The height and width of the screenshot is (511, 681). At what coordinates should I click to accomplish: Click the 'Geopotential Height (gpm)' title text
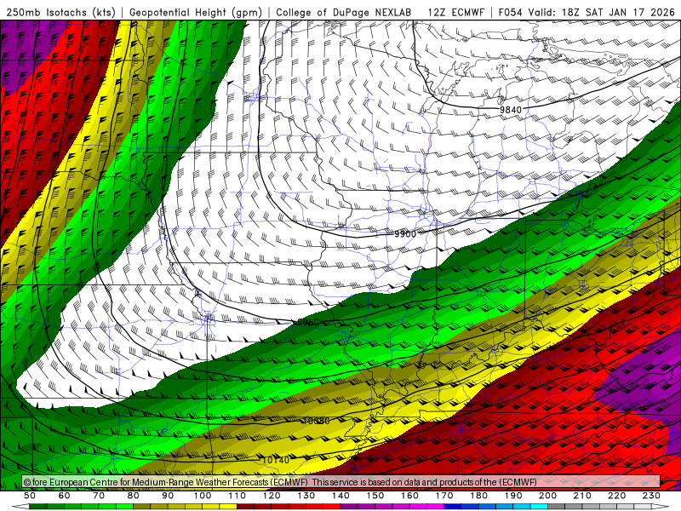tap(196, 13)
